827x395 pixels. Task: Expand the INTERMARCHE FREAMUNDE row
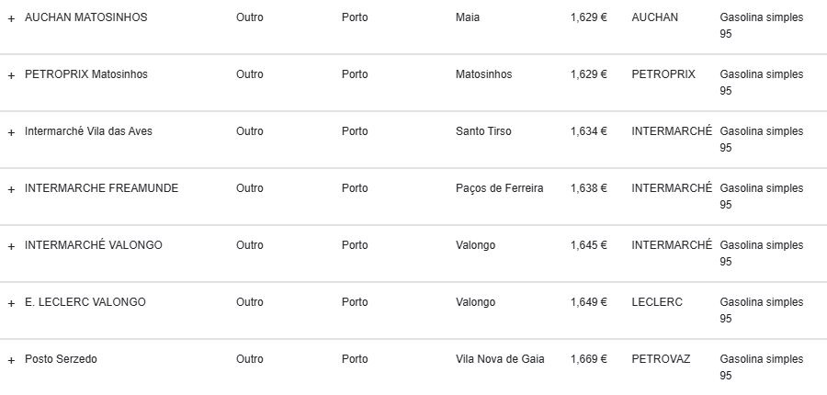(x=11, y=189)
